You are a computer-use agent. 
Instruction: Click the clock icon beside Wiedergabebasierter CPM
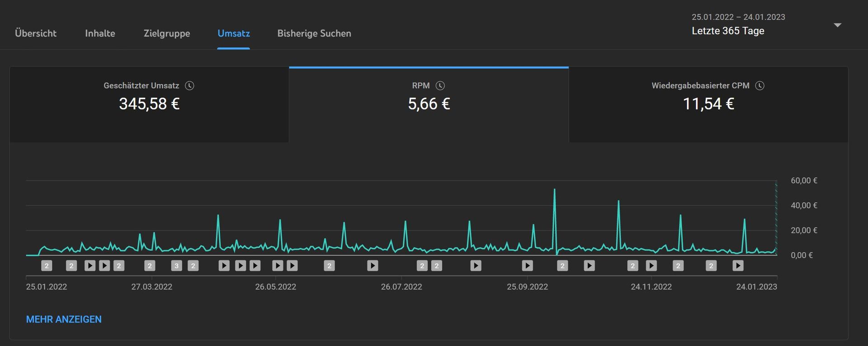point(760,86)
